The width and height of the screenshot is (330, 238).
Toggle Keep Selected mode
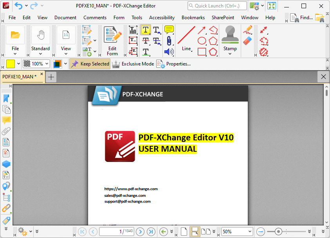tap(90, 64)
